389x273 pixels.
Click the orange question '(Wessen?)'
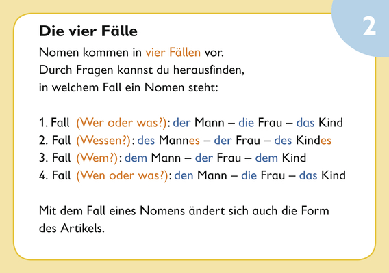point(103,141)
